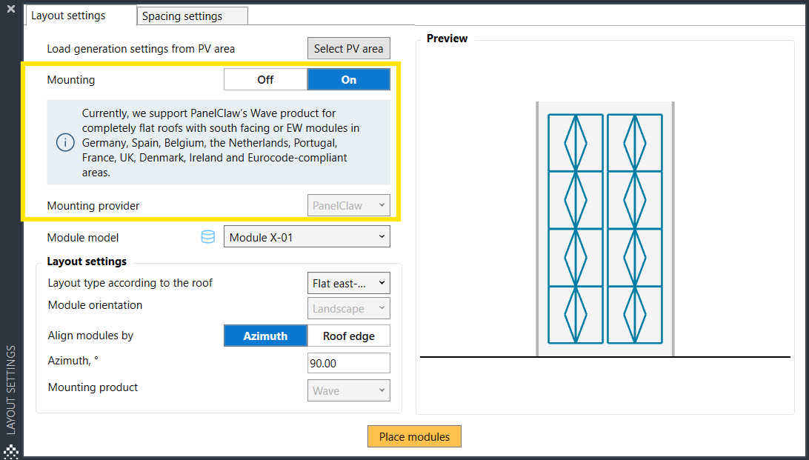The image size is (809, 460).
Task: Click Select PV area button
Action: [349, 48]
